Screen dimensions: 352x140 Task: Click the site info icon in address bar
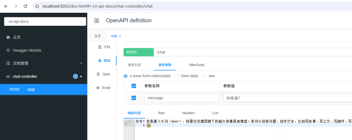point(37,6)
